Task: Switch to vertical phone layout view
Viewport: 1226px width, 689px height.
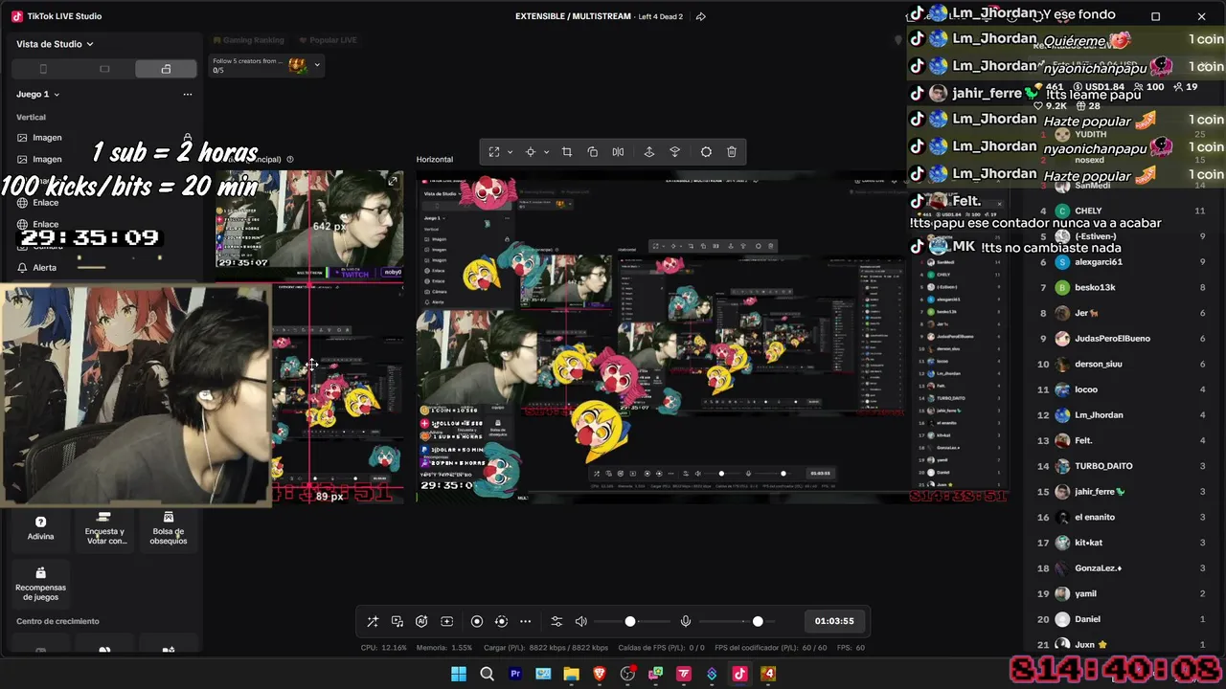Action: (43, 69)
